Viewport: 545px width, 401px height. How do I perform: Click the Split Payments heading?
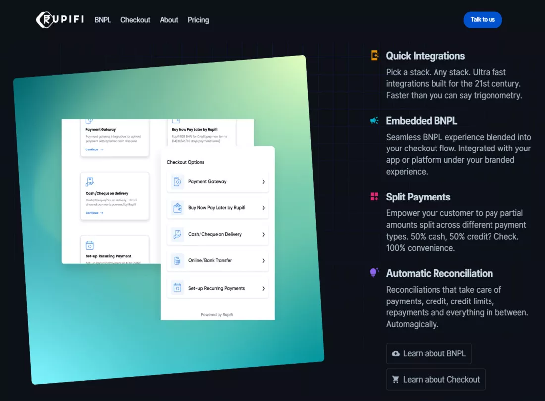point(418,197)
